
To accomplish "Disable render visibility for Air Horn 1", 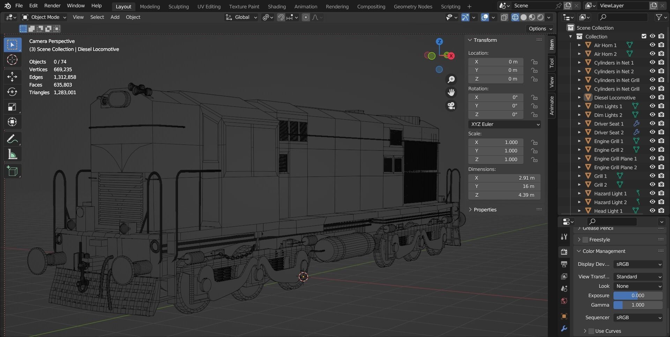I will pos(661,45).
